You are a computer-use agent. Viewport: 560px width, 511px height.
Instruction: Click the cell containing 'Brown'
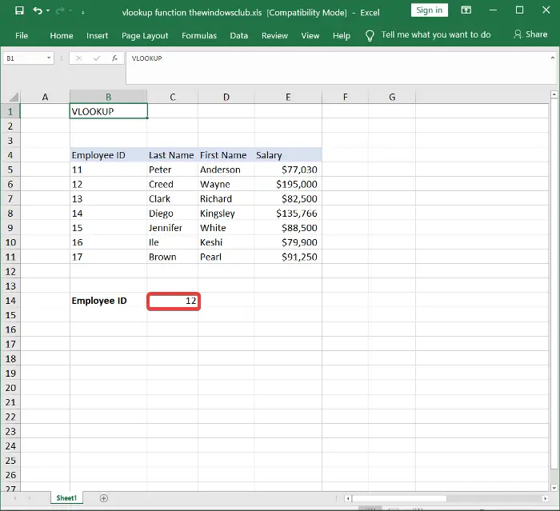coord(173,257)
